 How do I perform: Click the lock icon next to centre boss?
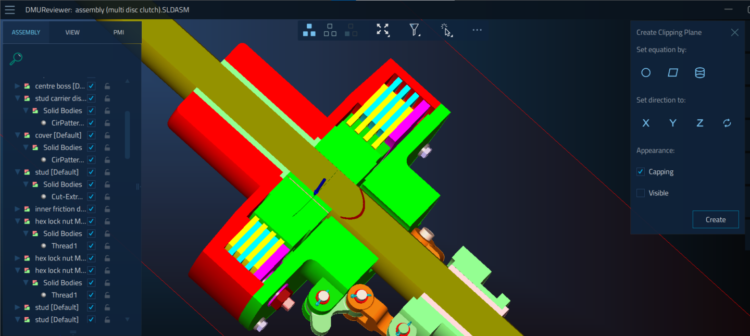[107, 85]
